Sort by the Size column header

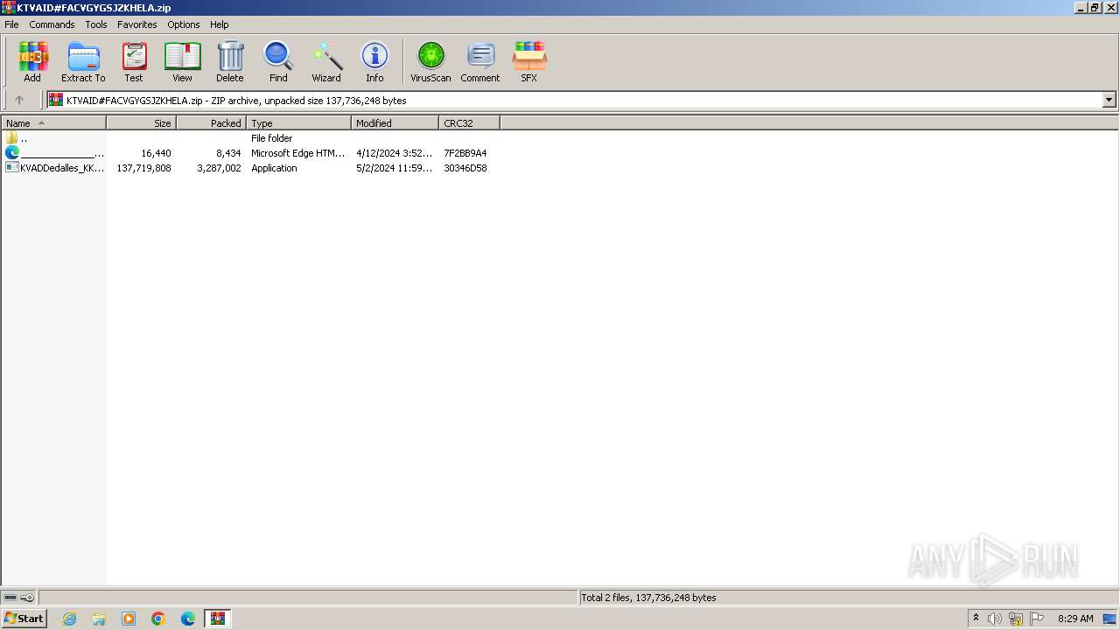141,123
